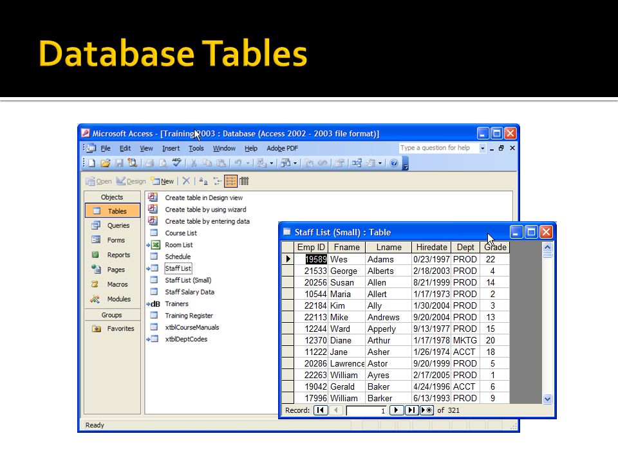618x463 pixels.
Task: Click the Save floppy disk icon
Action: (x=119, y=163)
